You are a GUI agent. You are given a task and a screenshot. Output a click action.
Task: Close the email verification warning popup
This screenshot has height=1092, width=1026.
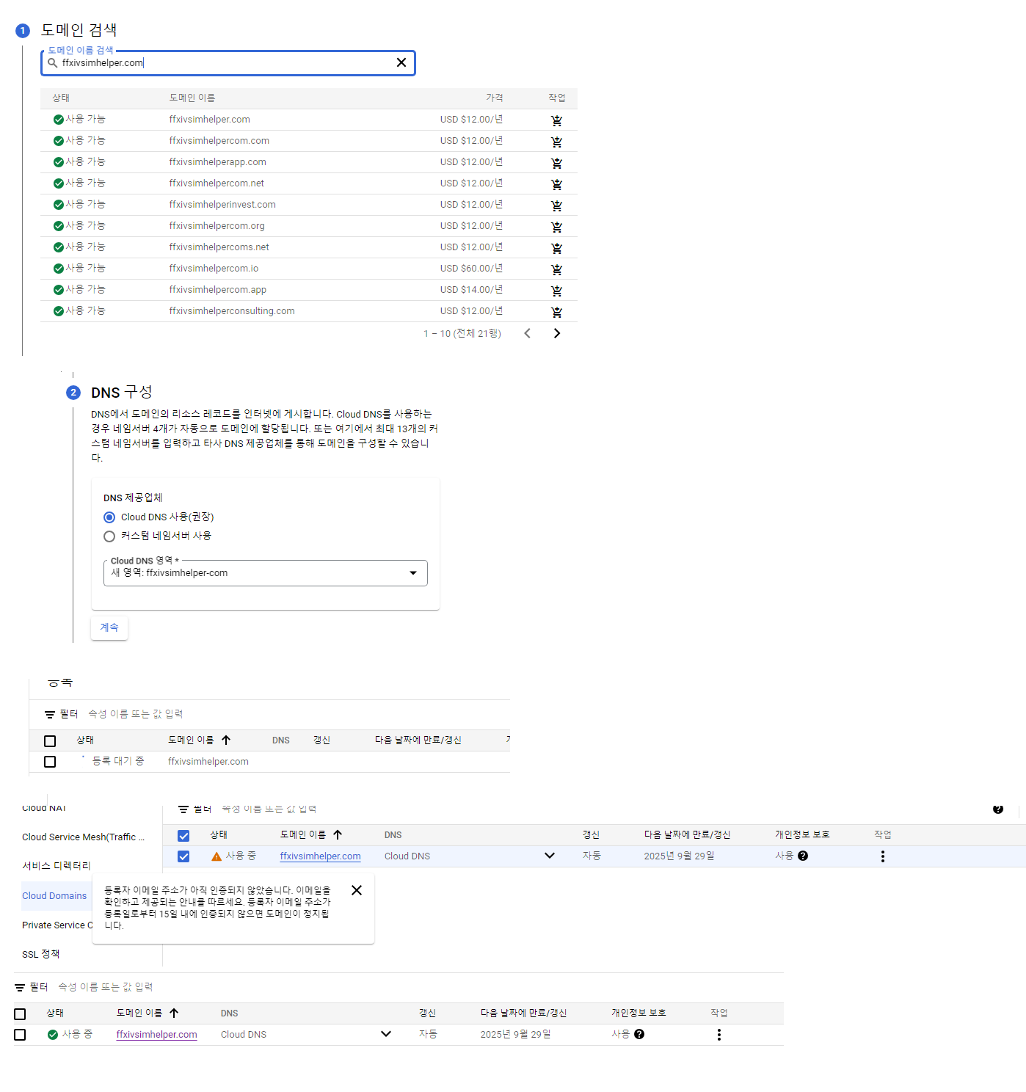(357, 890)
